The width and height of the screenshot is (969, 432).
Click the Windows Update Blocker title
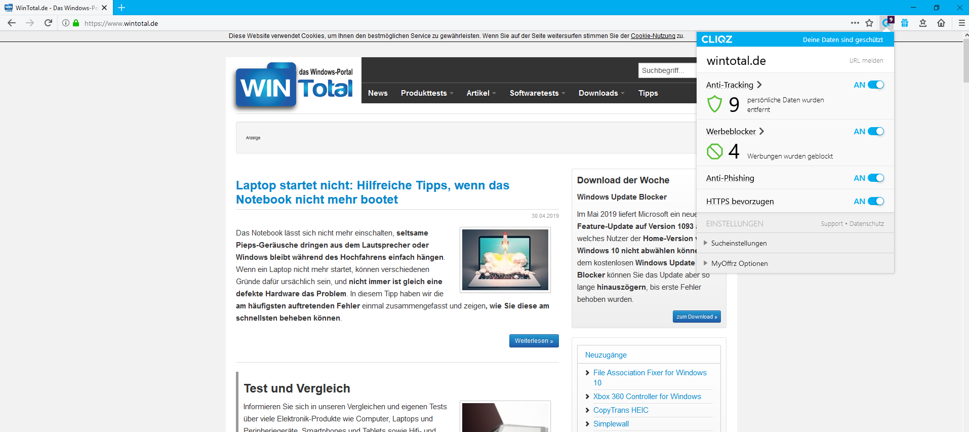[x=622, y=197]
